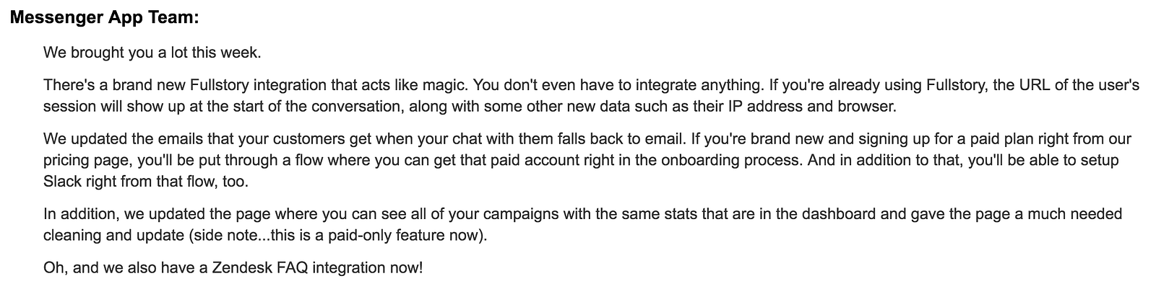Select the line "We brought you a lot this week."
This screenshot has width=1156, height=289.
pyautogui.click(x=152, y=53)
